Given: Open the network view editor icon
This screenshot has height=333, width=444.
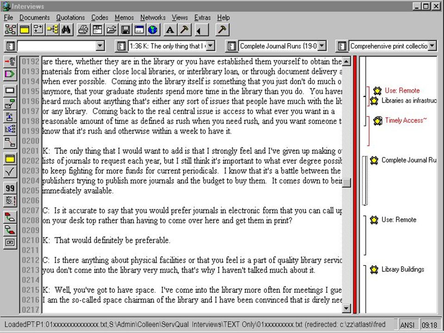Looking at the screenshot, I should pos(11,30).
